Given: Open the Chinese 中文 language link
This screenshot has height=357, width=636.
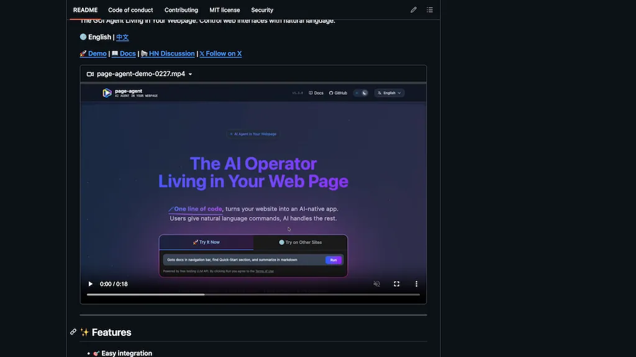Looking at the screenshot, I should pos(122,37).
